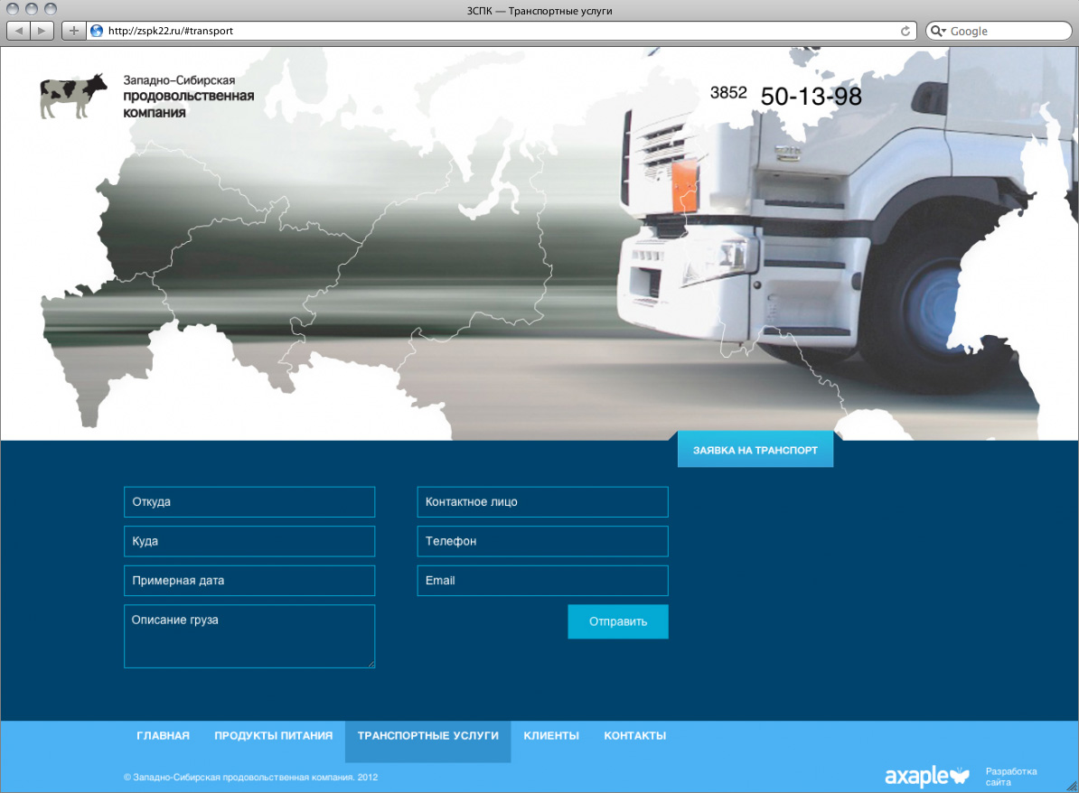1079x793 pixels.
Task: Go to Продукты питания section
Action: click(273, 736)
